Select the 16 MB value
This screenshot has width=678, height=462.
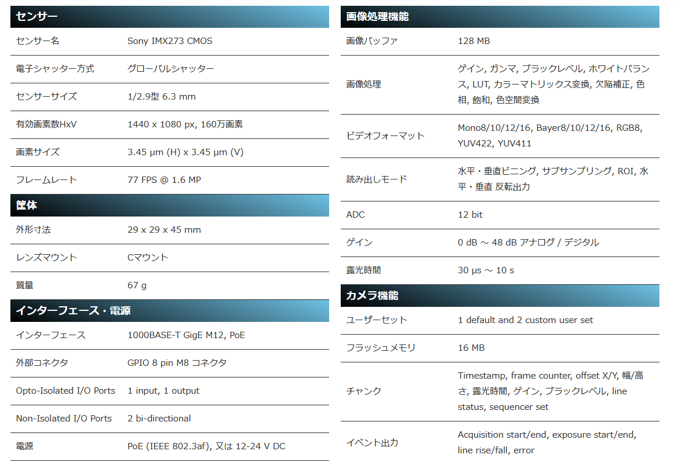tap(471, 348)
